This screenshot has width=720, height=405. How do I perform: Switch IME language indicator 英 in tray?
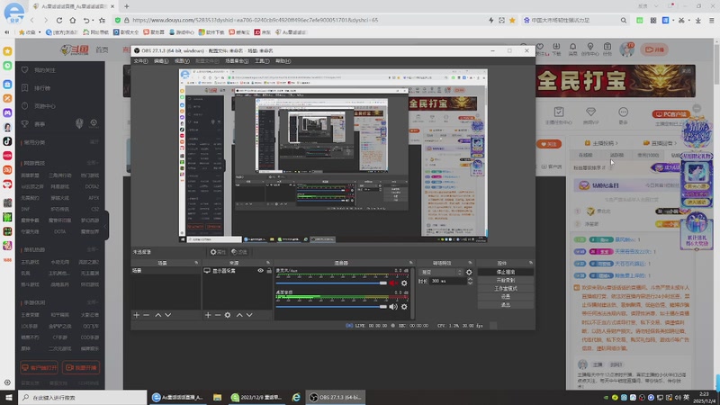point(686,397)
